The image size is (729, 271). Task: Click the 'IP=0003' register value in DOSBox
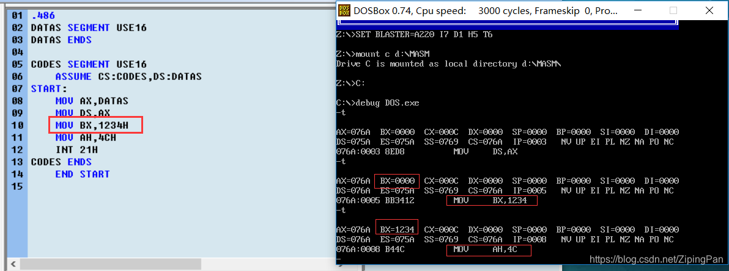click(531, 142)
